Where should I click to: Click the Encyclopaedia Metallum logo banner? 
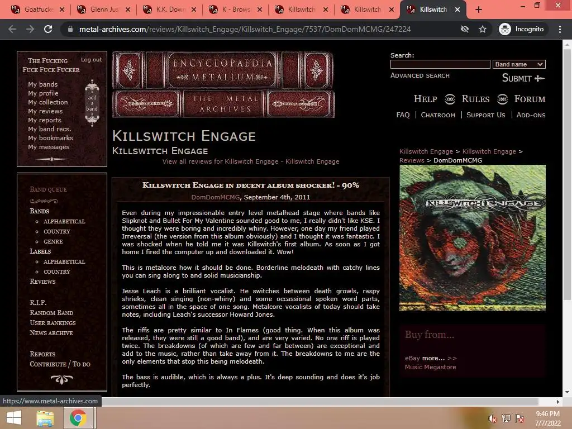[x=223, y=84]
